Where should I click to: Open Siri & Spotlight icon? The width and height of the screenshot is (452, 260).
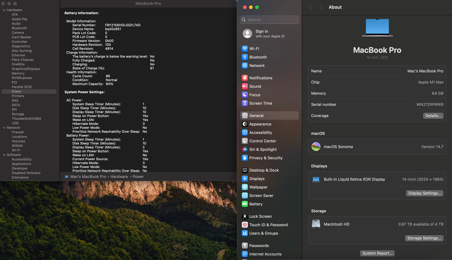coord(245,150)
